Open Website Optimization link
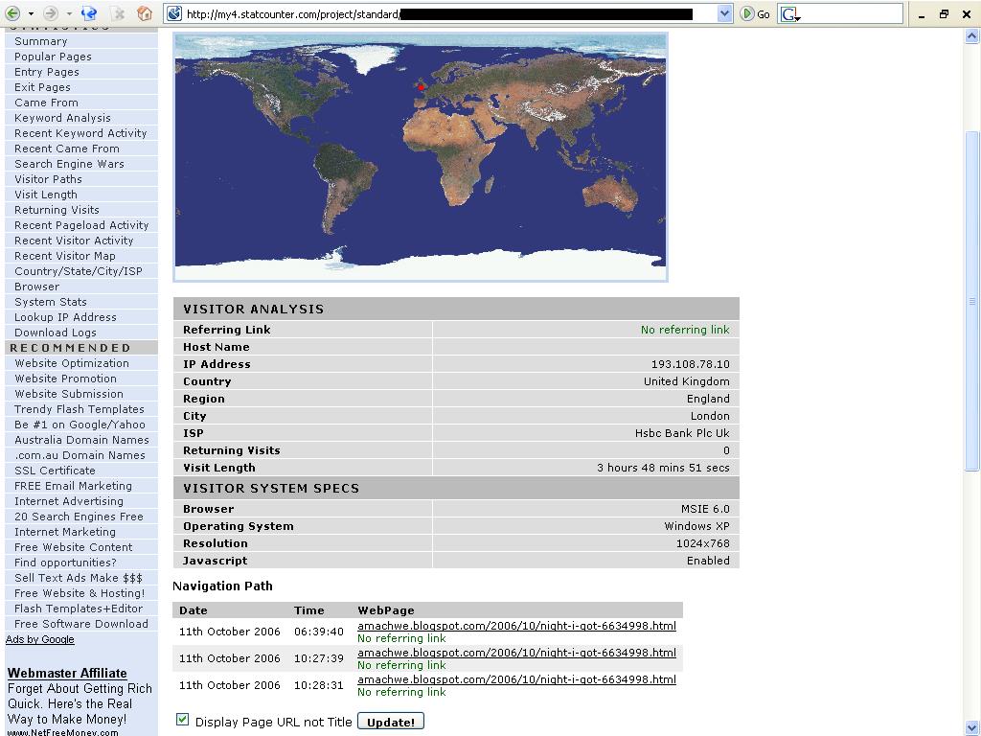Image resolution: width=981 pixels, height=736 pixels. point(72,363)
